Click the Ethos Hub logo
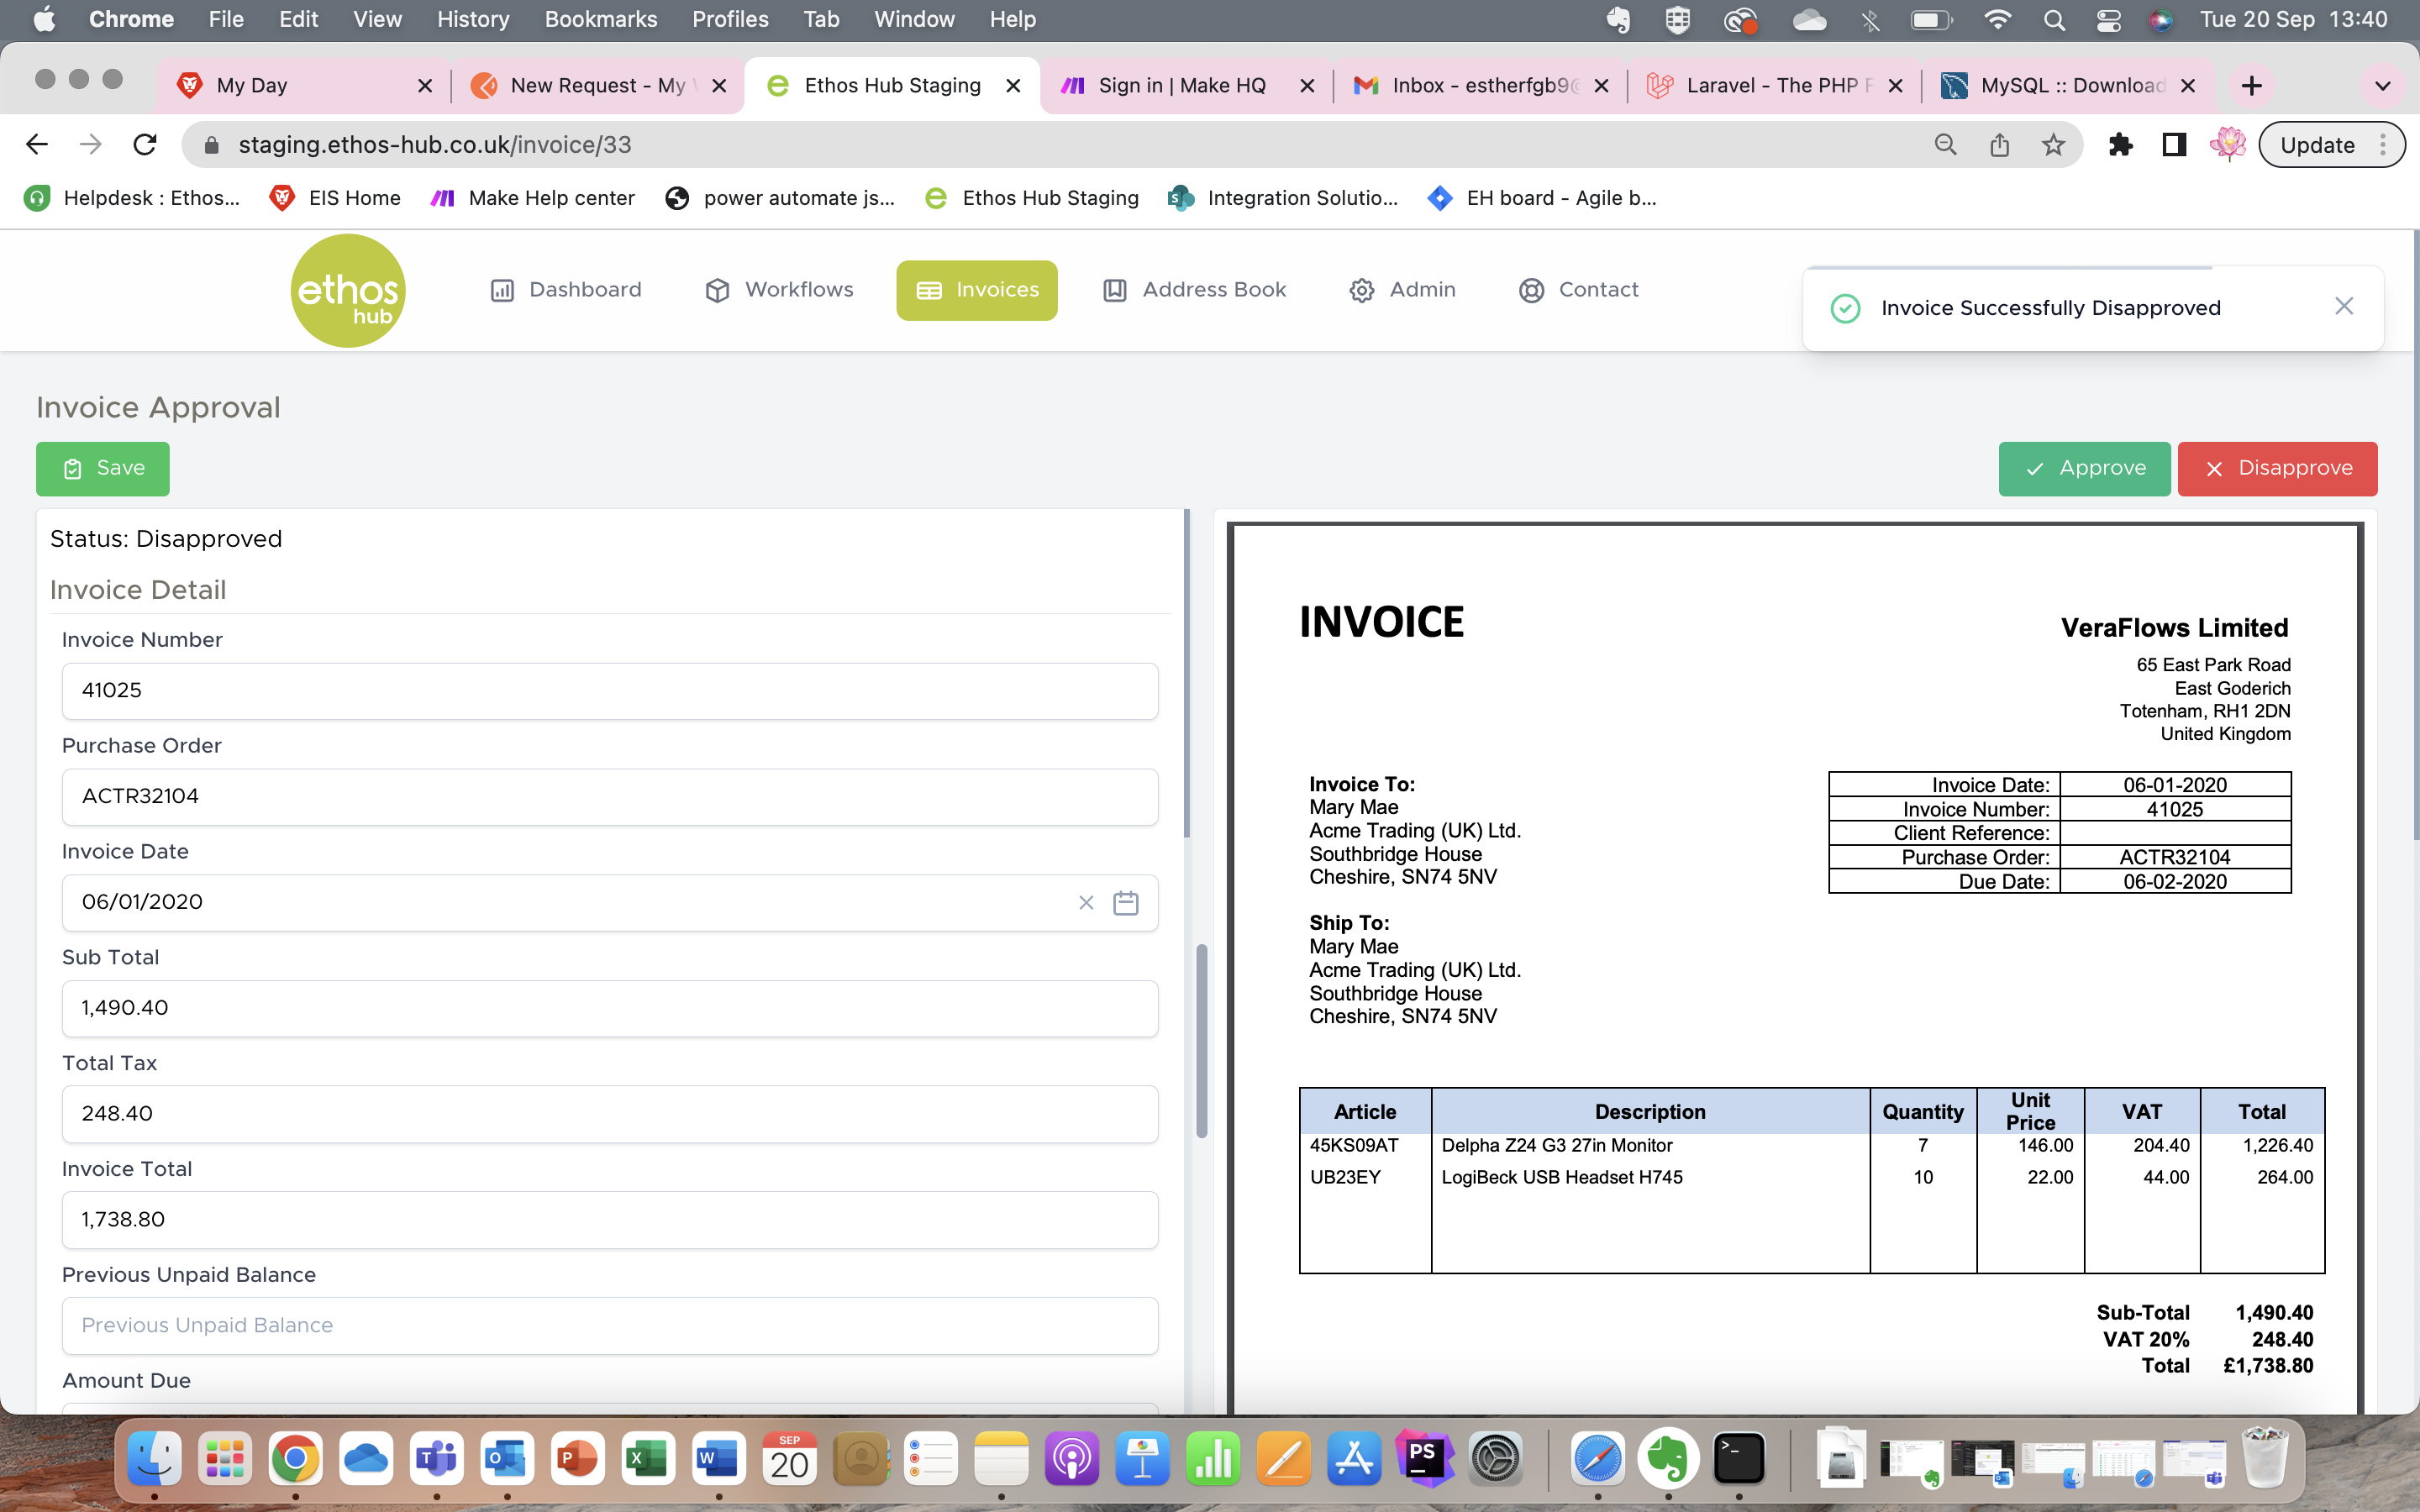The height and width of the screenshot is (1512, 2420). [x=347, y=290]
